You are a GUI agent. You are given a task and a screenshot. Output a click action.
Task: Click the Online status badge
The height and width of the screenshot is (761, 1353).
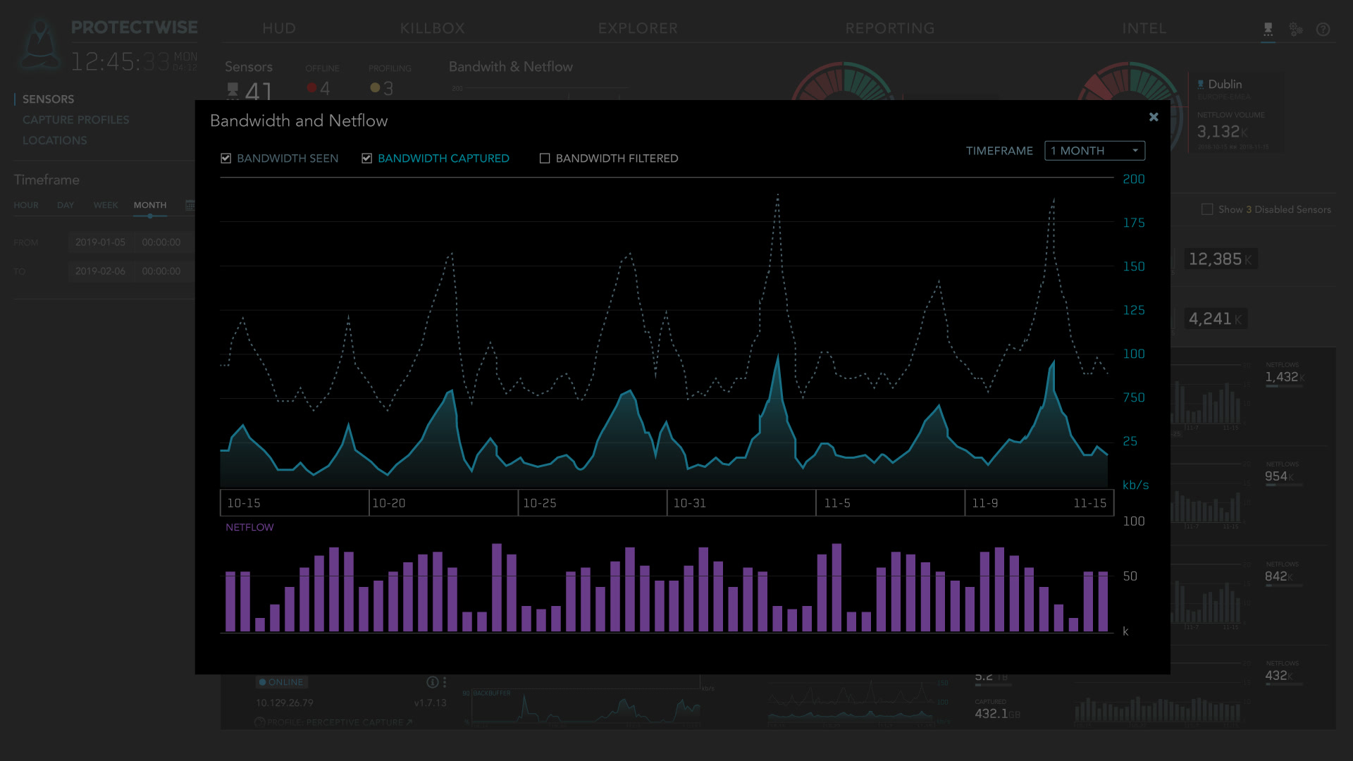pos(281,682)
